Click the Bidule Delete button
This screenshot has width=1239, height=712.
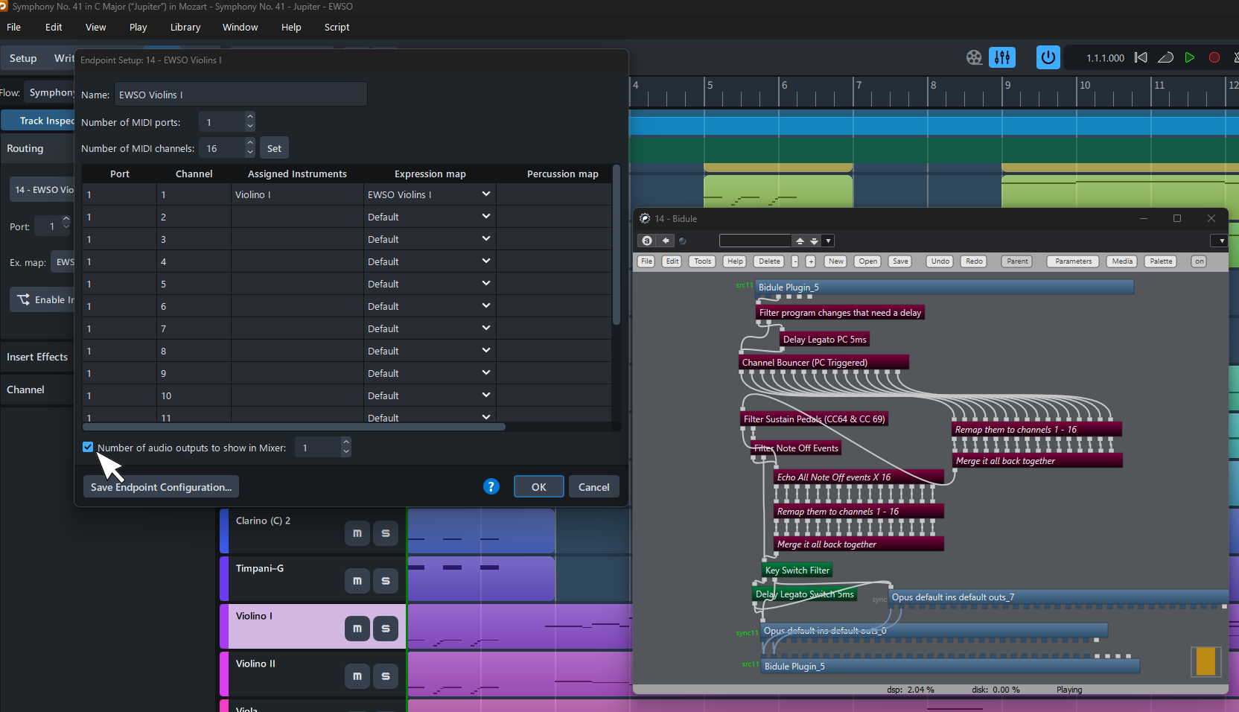tap(770, 261)
